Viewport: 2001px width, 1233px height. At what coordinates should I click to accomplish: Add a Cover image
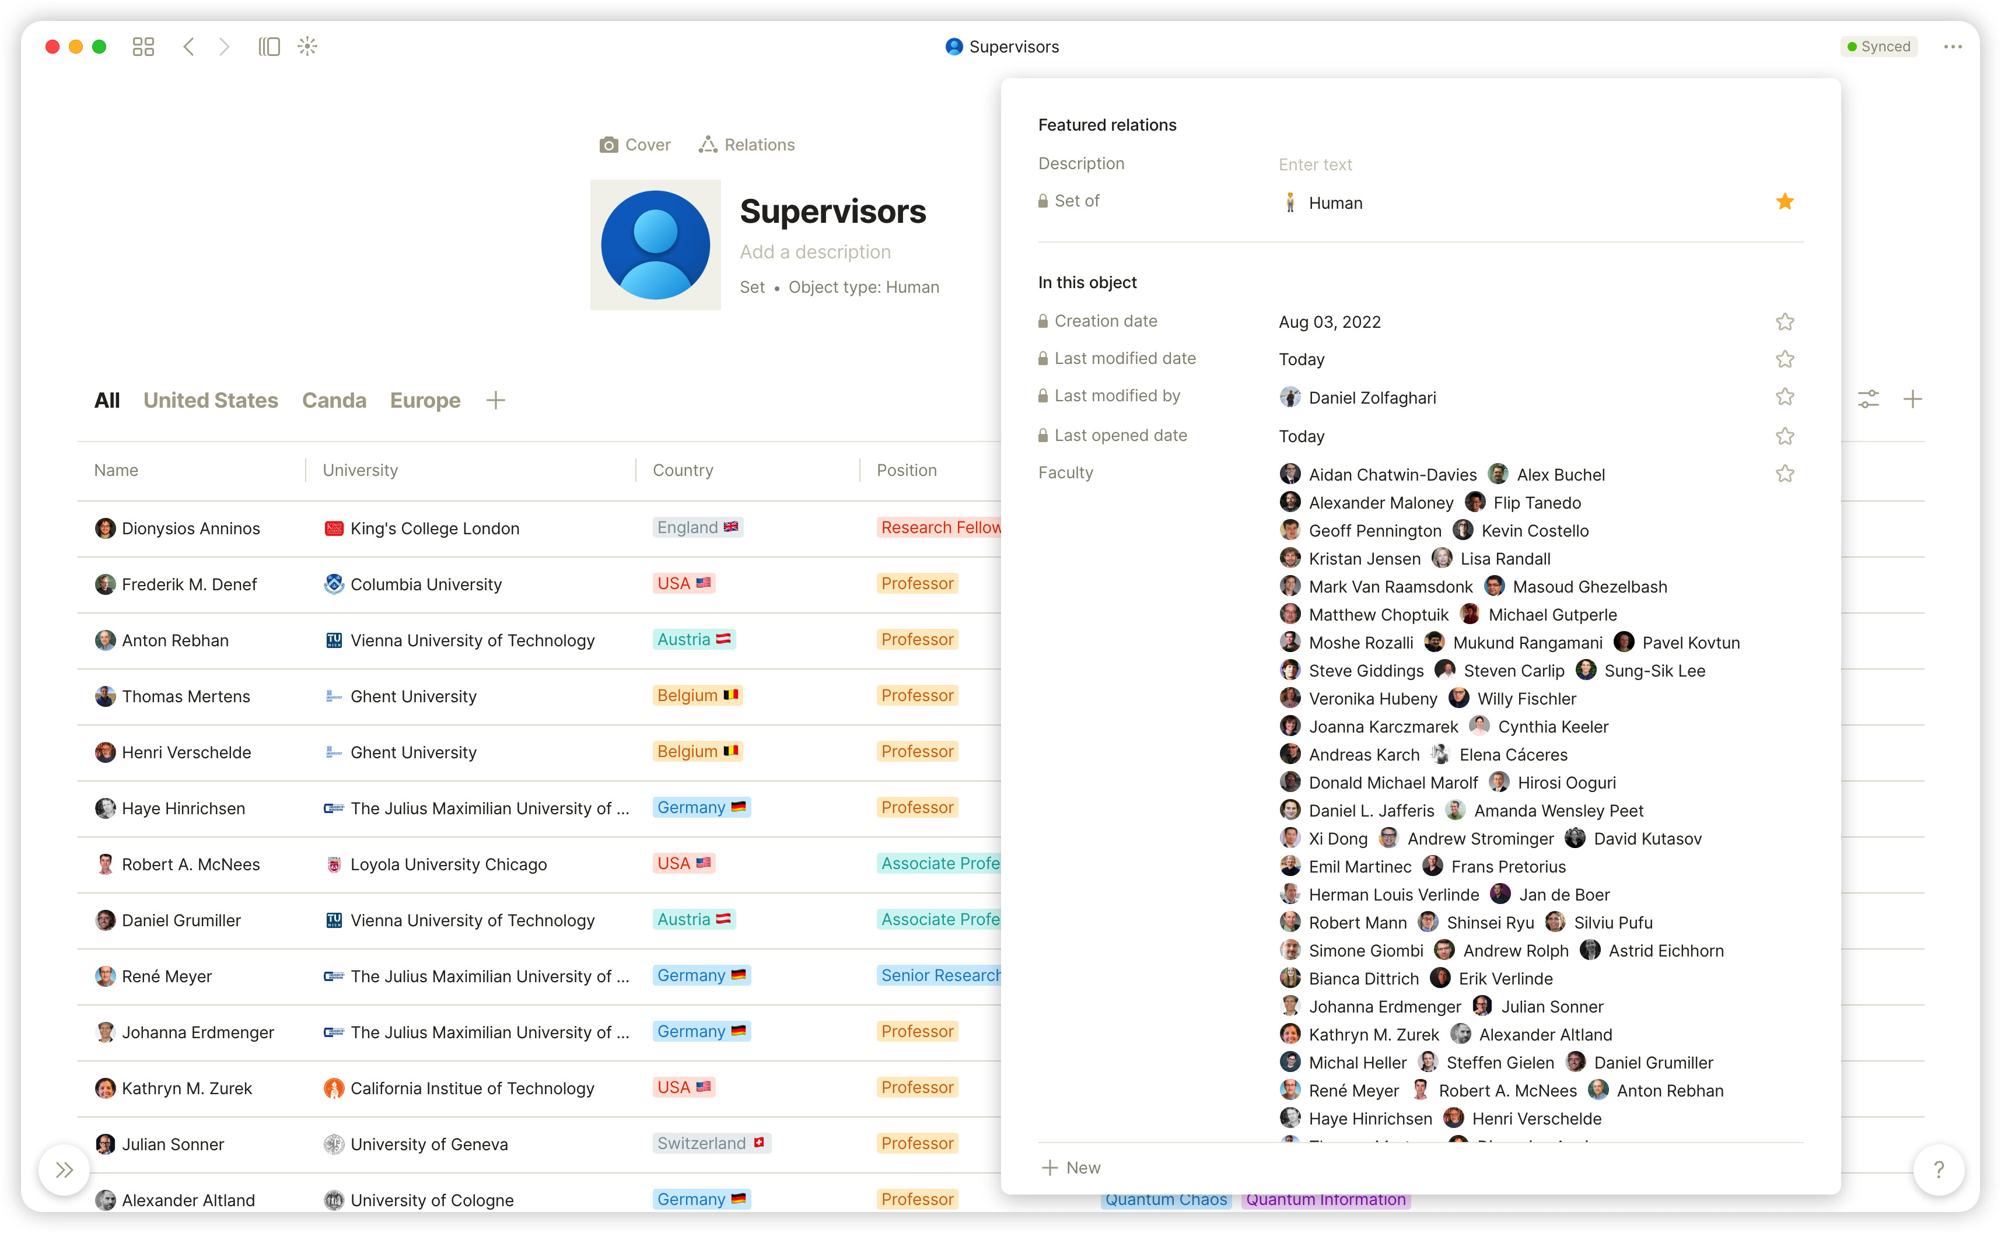click(635, 144)
